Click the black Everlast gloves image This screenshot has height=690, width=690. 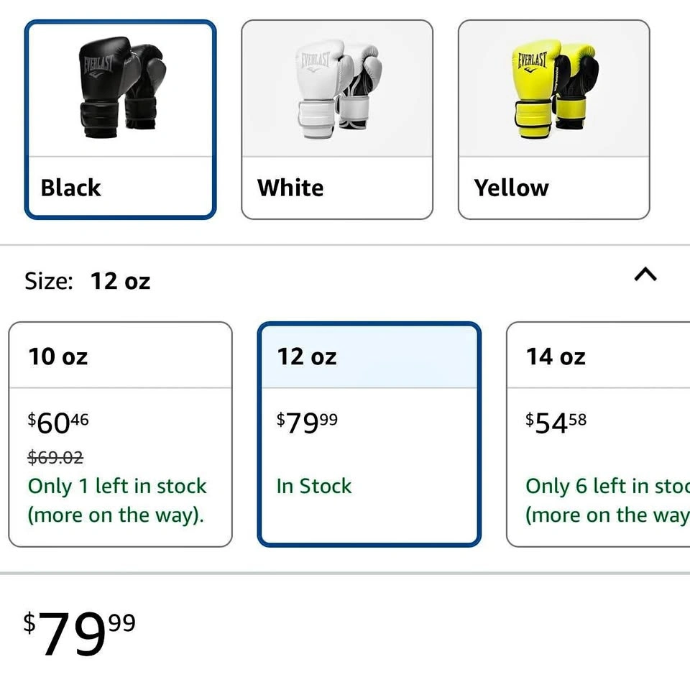click(121, 88)
